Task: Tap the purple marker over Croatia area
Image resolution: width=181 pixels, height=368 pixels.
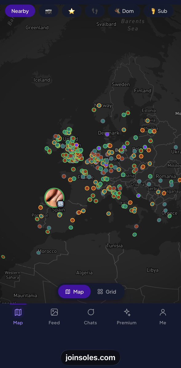Action: coord(139,196)
